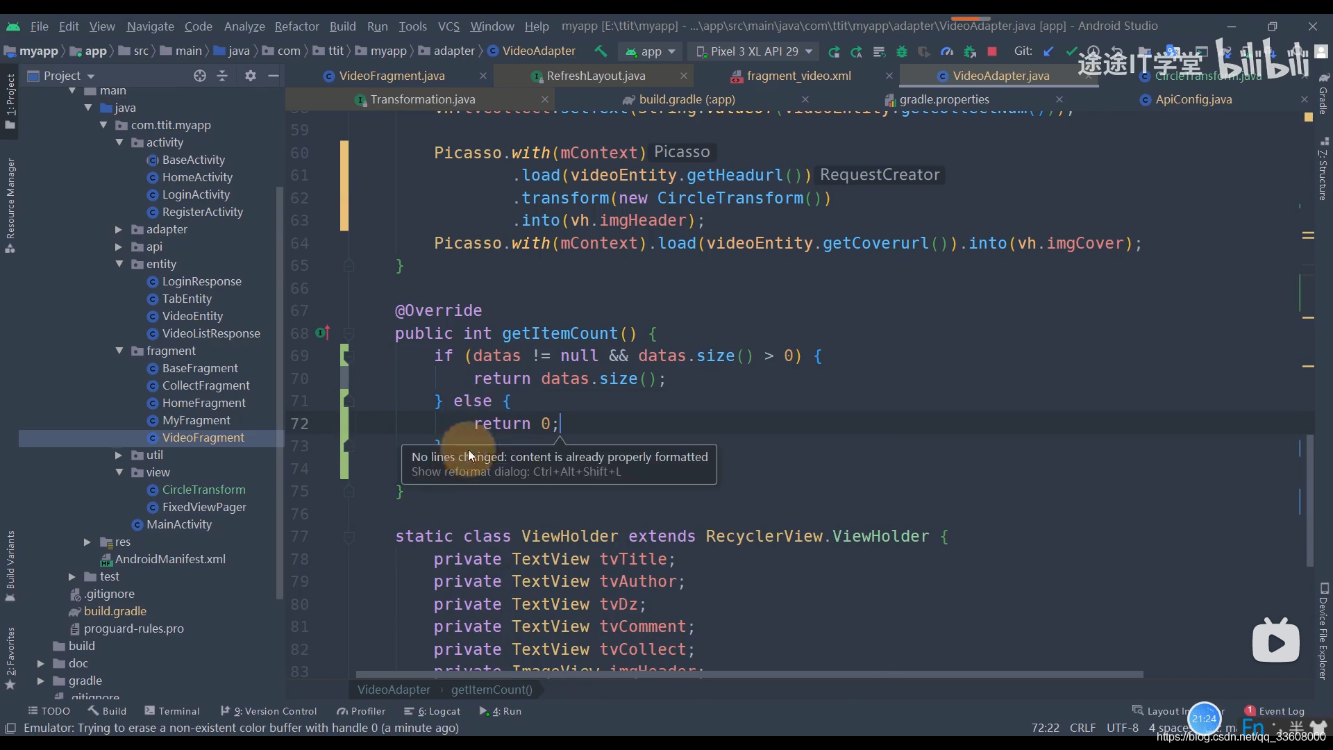Toggle the Device File Explorer panel

tap(1323, 631)
